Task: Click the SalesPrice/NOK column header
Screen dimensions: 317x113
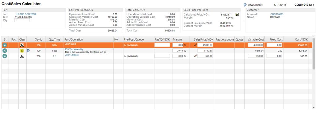Action: pos(202,39)
